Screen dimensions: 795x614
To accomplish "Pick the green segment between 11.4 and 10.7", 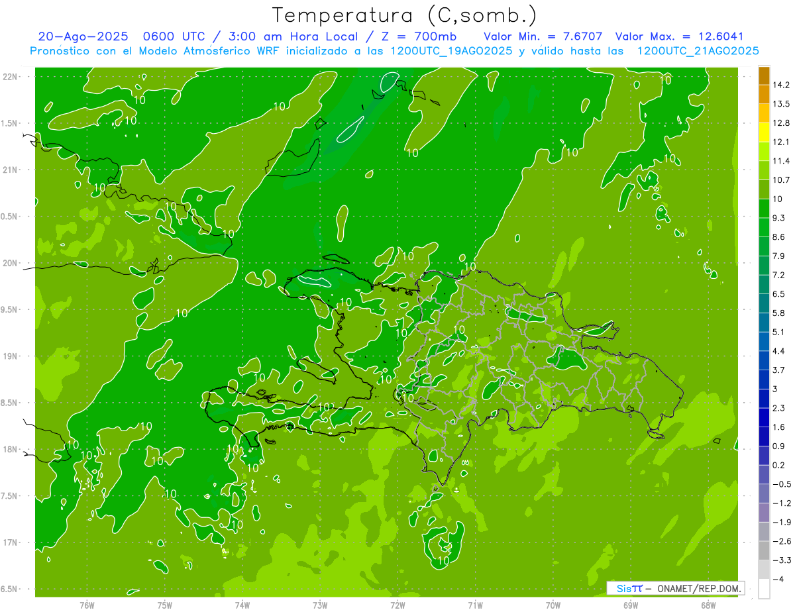I will pyautogui.click(x=764, y=170).
